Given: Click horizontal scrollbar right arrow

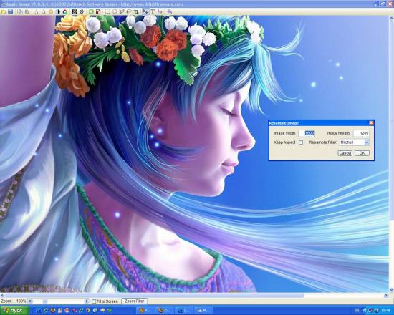Looking at the screenshot, I should [386, 296].
